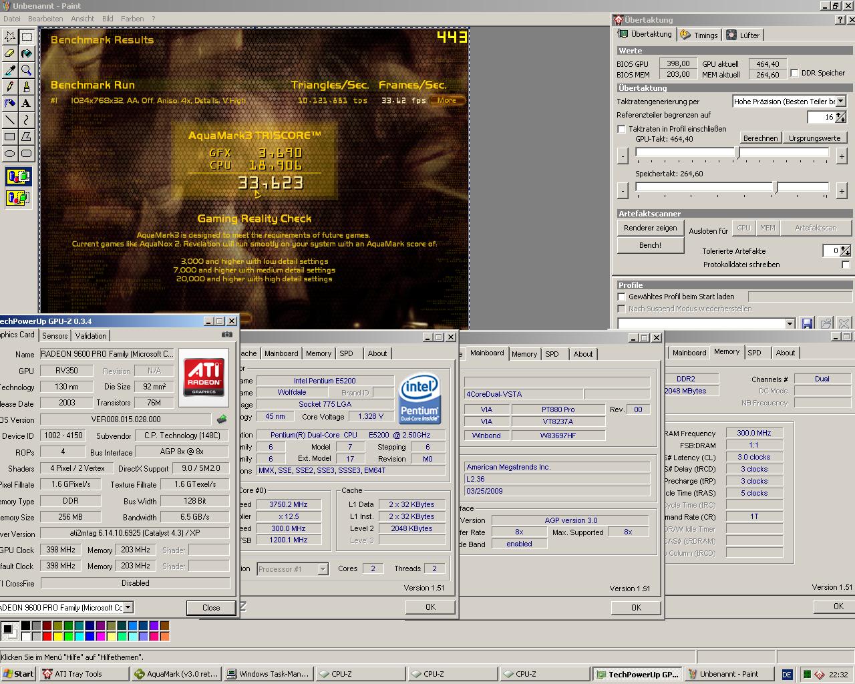Screen dimensions: 855x684
Task: Select the Pencil tool
Action: point(10,86)
